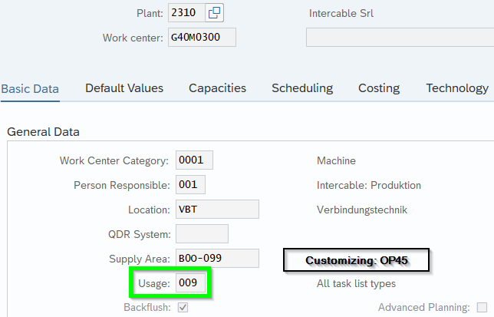Enable the Advanced Planning checkbox

coord(481,308)
